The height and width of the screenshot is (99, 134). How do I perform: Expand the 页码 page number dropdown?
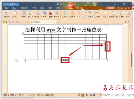coord(124,17)
